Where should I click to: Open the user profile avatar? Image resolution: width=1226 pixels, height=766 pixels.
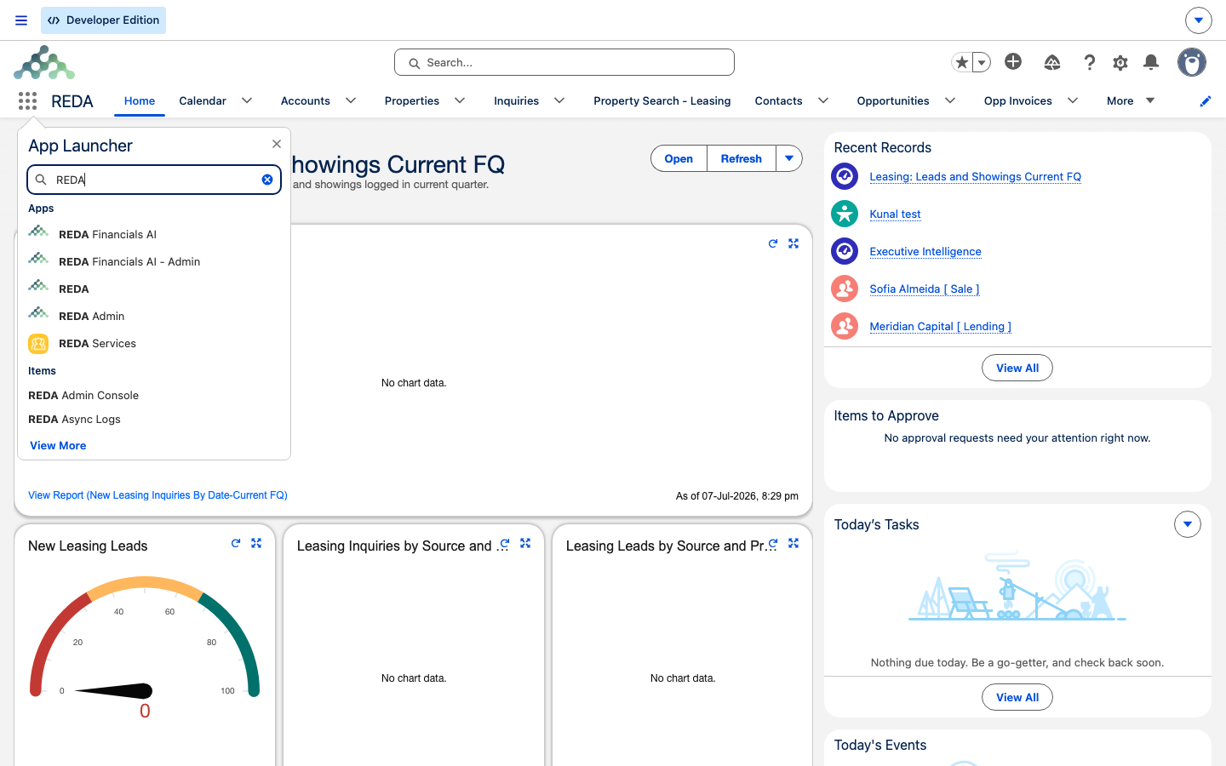[x=1192, y=62]
